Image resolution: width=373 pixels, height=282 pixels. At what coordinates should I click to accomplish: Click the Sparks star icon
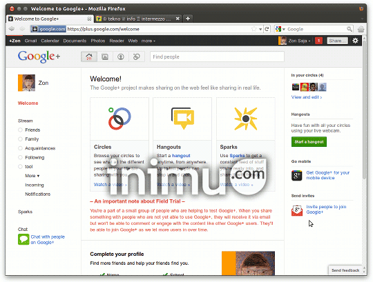click(x=246, y=119)
